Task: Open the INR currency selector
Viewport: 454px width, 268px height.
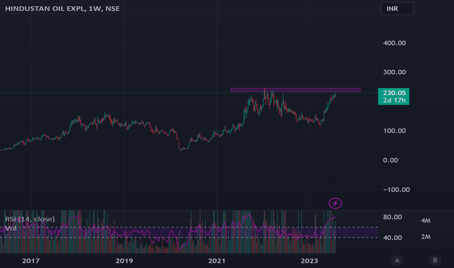Action: point(397,8)
